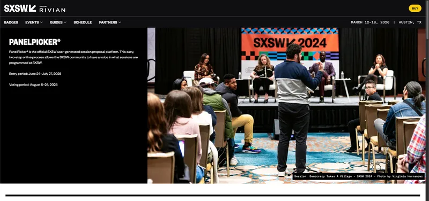Viewport: 429px width, 201px height.
Task: Select the MARCH 12-18, 2026 date text
Action: [x=370, y=22]
